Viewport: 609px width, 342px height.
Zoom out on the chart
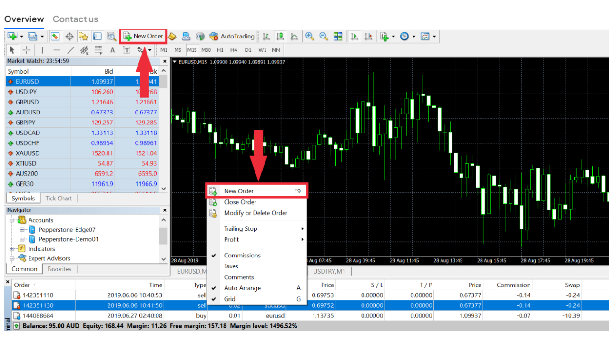pos(324,36)
